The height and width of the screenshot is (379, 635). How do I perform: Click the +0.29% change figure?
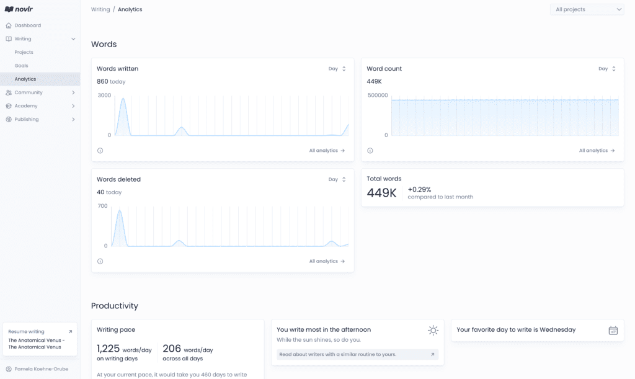(x=419, y=190)
